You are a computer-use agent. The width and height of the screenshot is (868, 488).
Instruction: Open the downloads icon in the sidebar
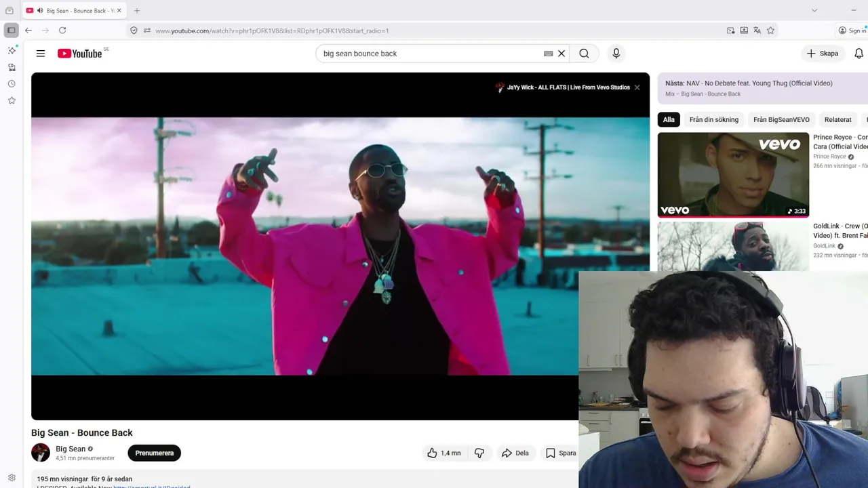[x=12, y=67]
